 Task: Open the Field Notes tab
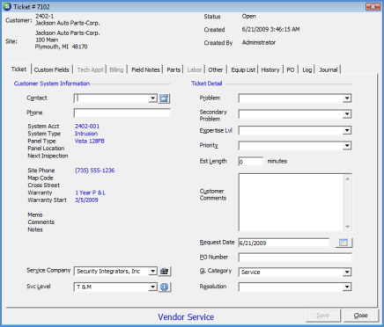click(145, 69)
